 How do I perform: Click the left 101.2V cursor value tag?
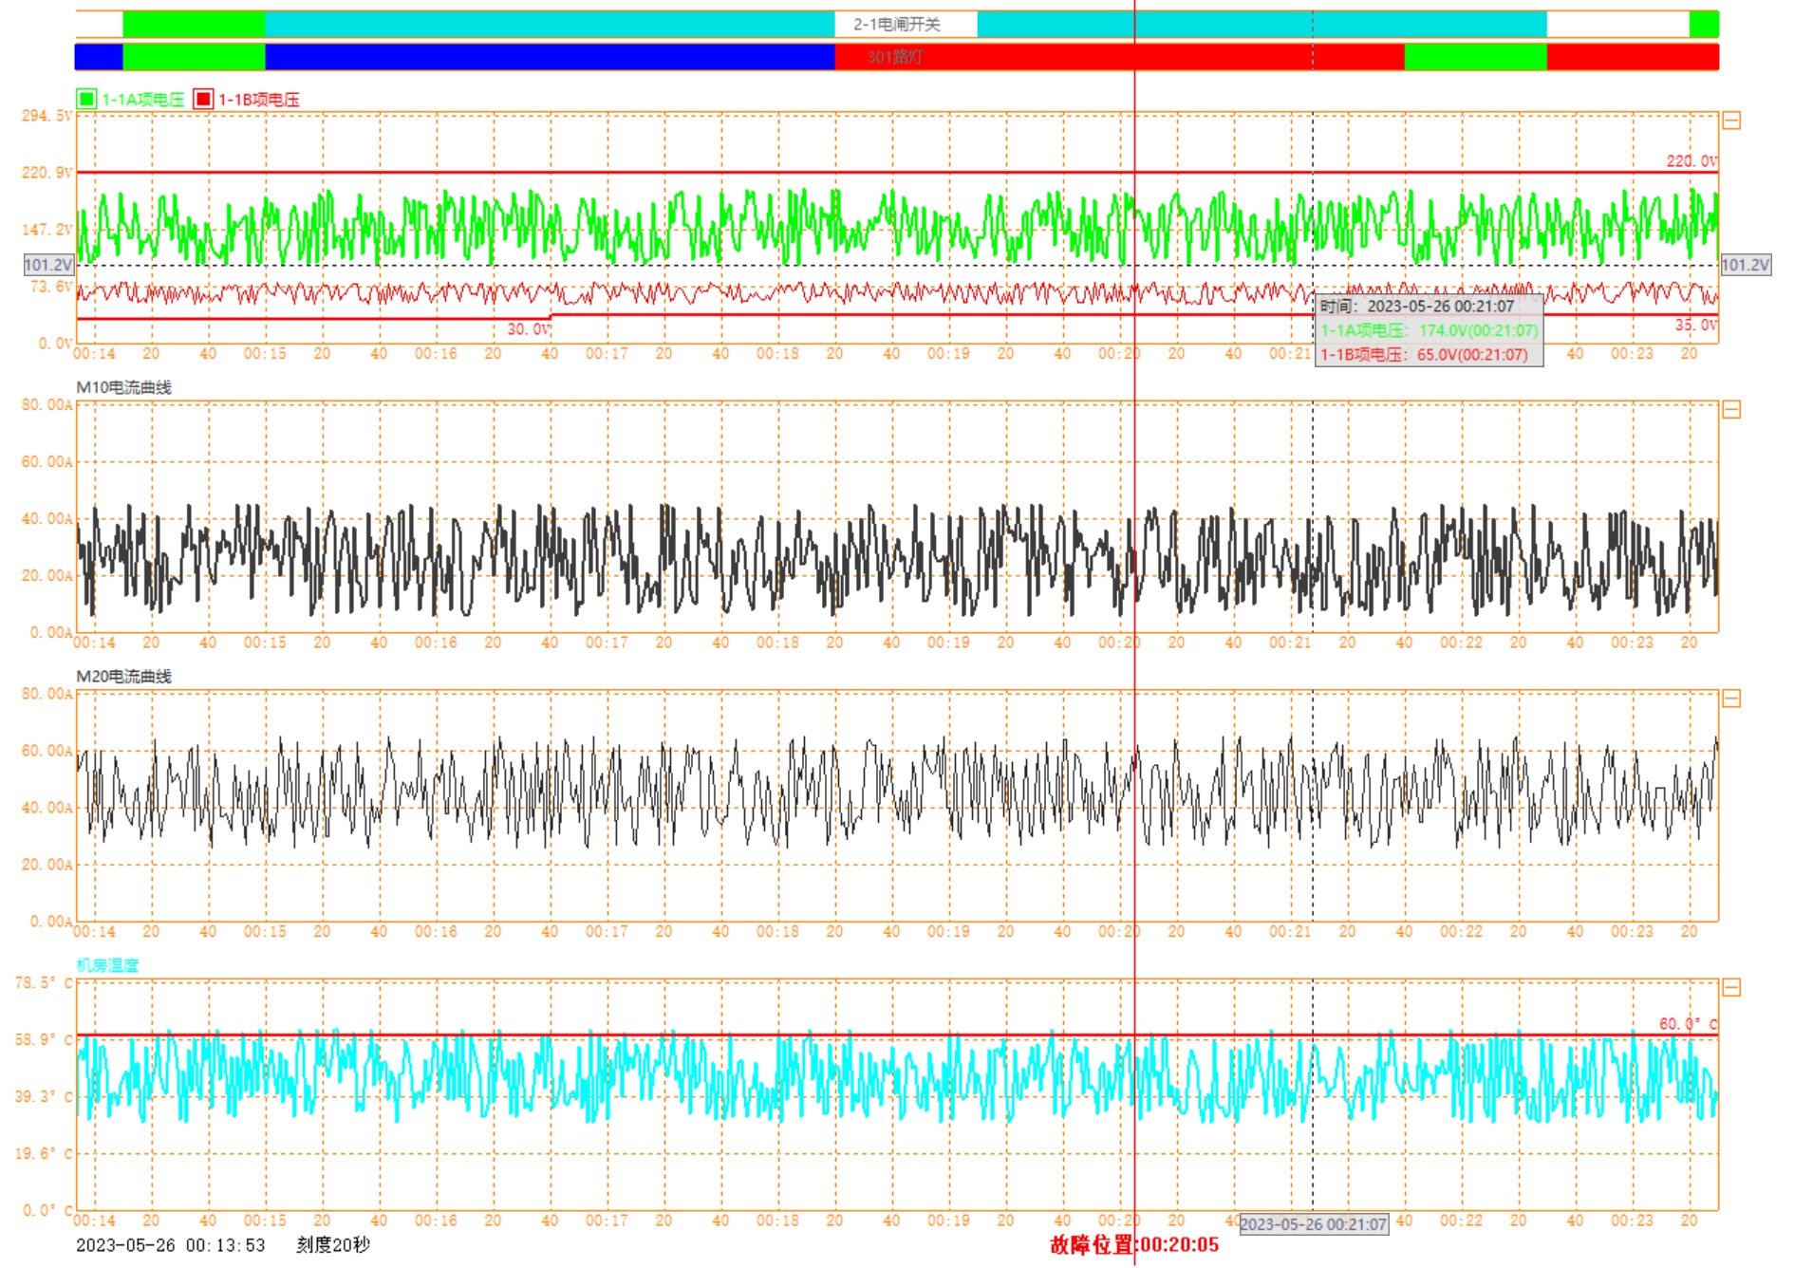tap(48, 265)
